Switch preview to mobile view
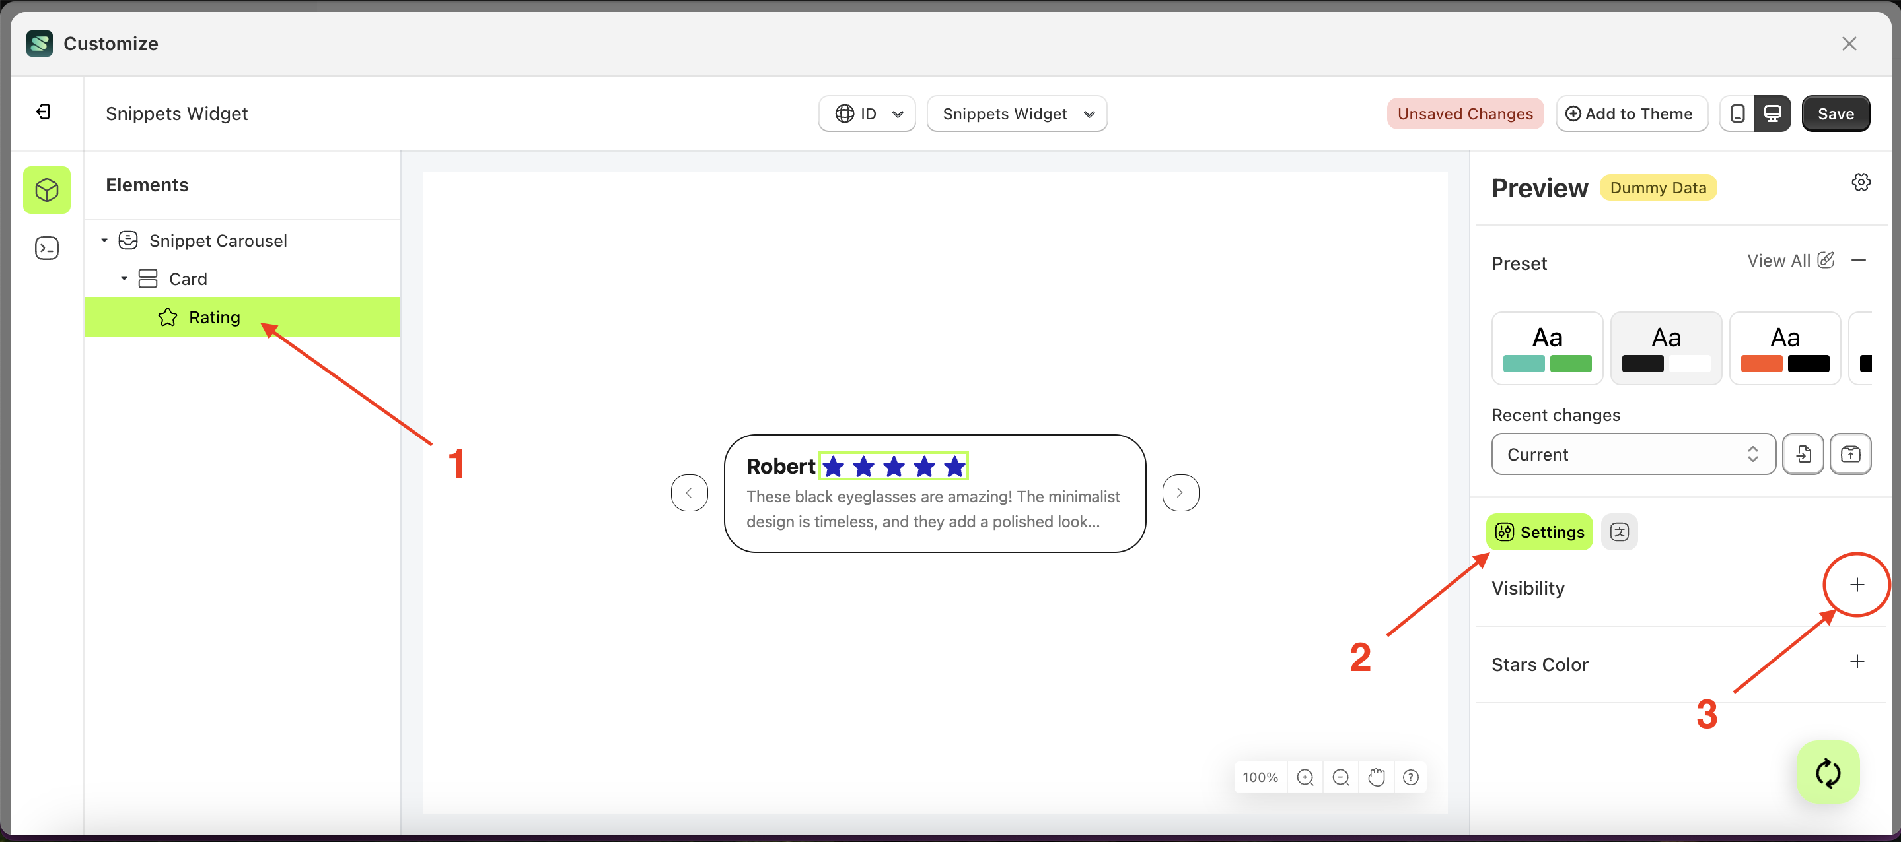1901x842 pixels. [1738, 113]
